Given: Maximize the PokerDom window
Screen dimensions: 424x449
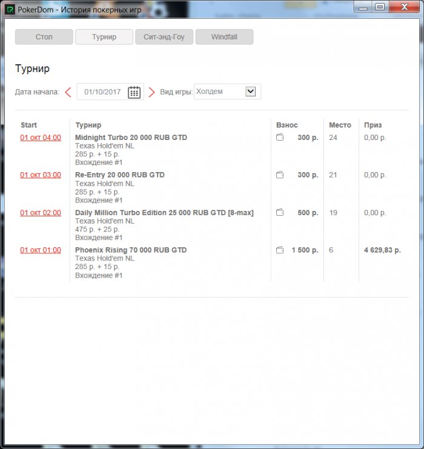Looking at the screenshot, I should (380, 7).
